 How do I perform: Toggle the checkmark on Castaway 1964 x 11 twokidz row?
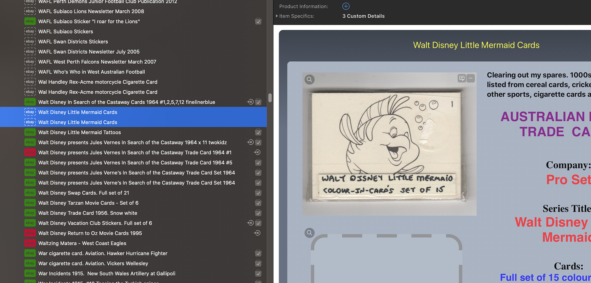258,142
